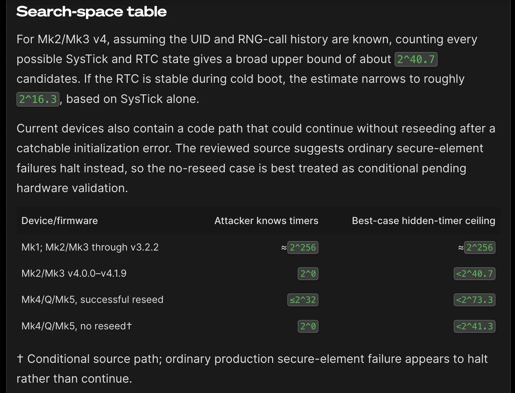Select the 'Device/firmware' column header
This screenshot has height=393, width=515.
60,221
